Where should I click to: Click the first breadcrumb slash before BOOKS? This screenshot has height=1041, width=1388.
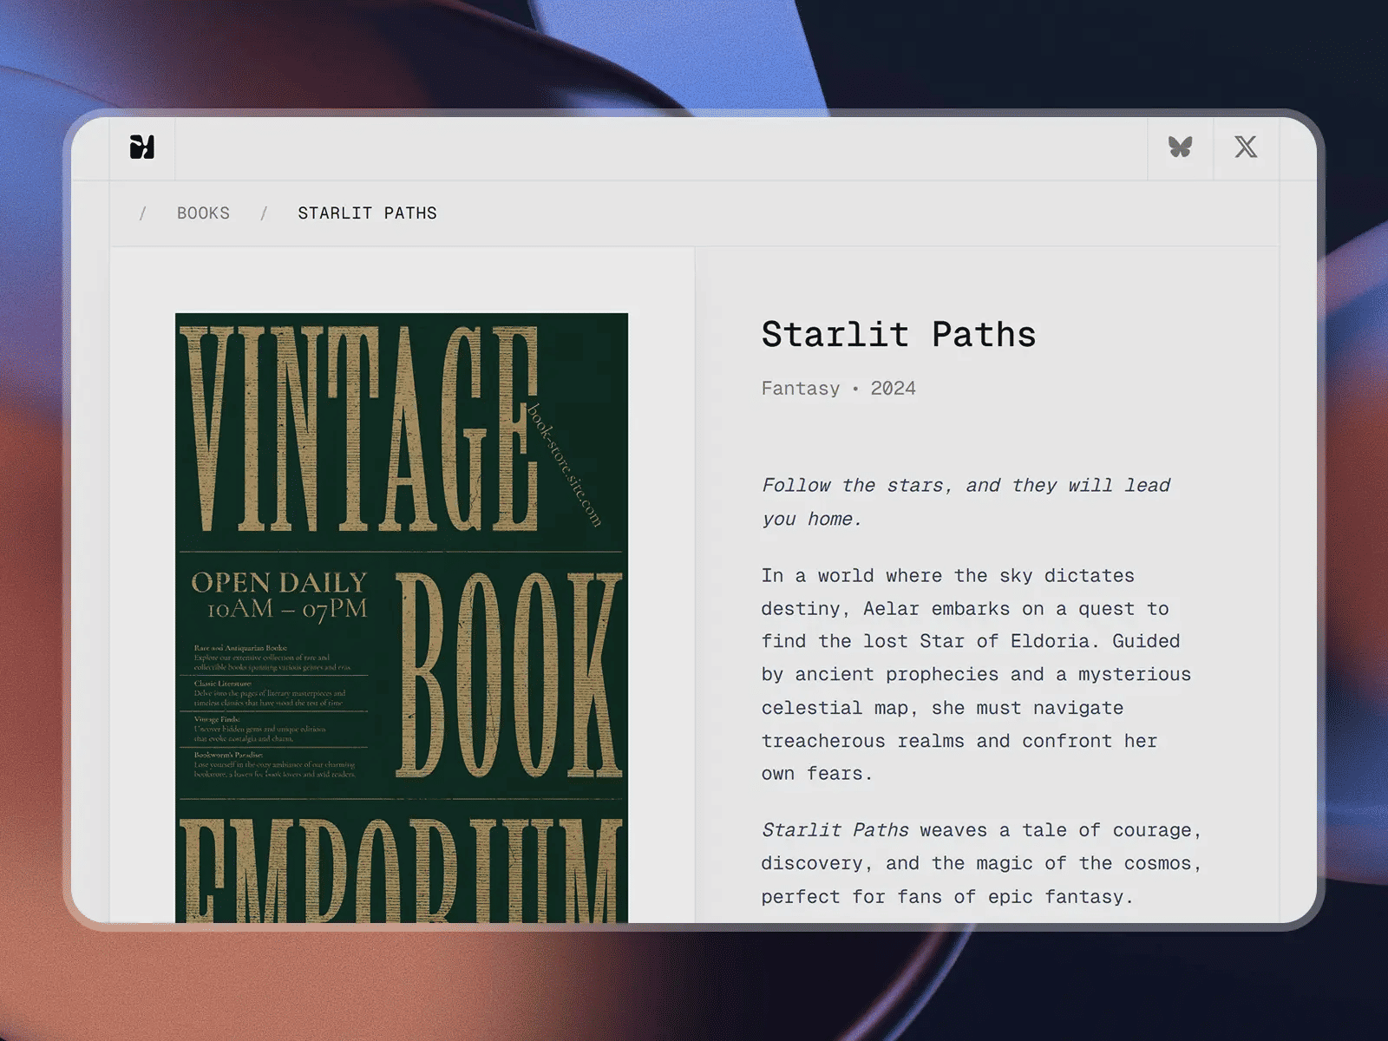[143, 213]
